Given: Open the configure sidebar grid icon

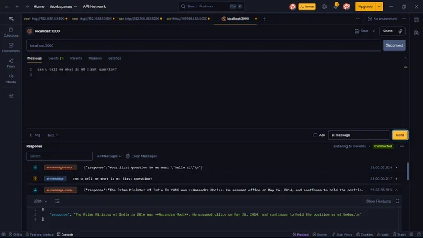Looking at the screenshot, I should click(11, 96).
